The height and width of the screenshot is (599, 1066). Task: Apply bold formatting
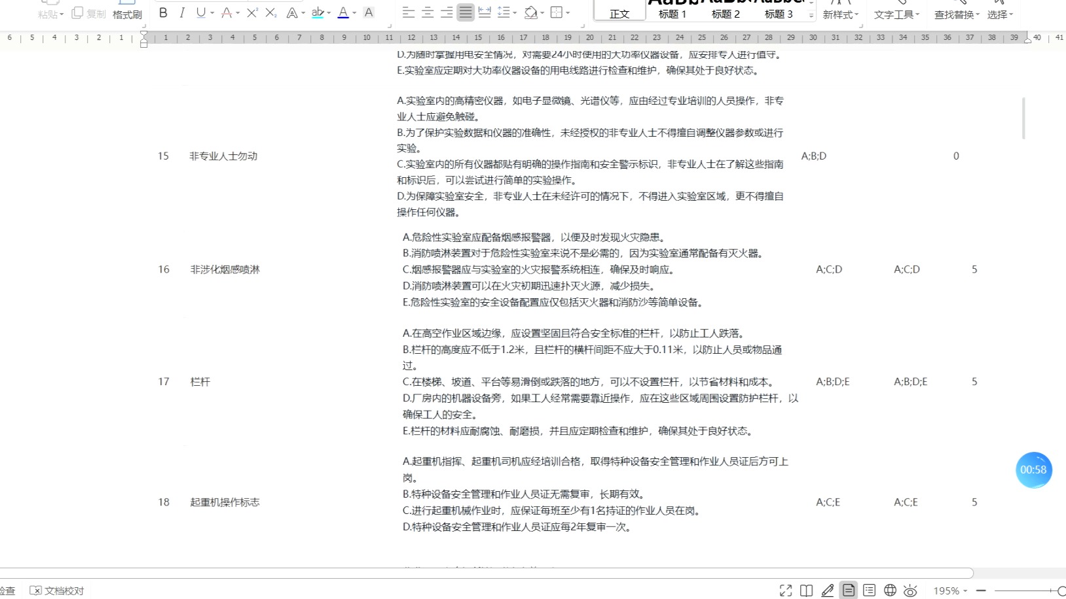[x=163, y=12]
